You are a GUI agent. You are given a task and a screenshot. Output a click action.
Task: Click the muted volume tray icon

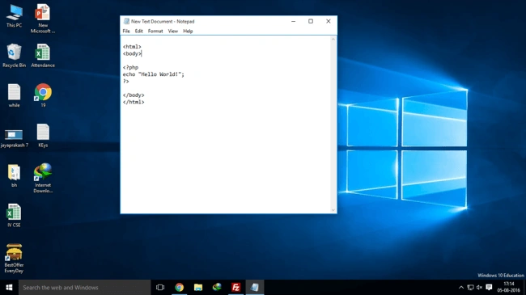[x=479, y=287]
